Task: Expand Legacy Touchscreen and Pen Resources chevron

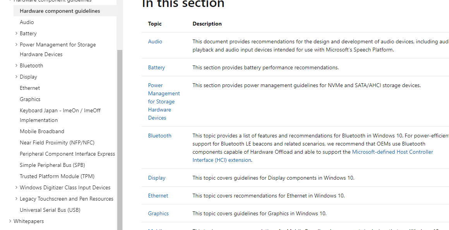Action: [x=16, y=199]
